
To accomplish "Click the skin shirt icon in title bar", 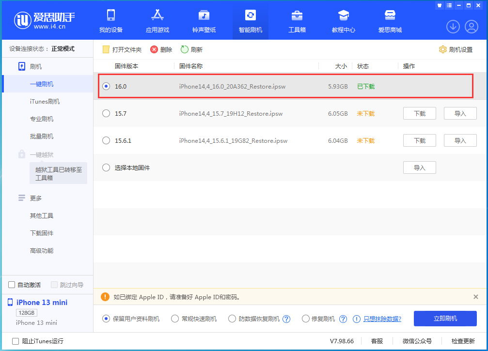I will (x=440, y=5).
